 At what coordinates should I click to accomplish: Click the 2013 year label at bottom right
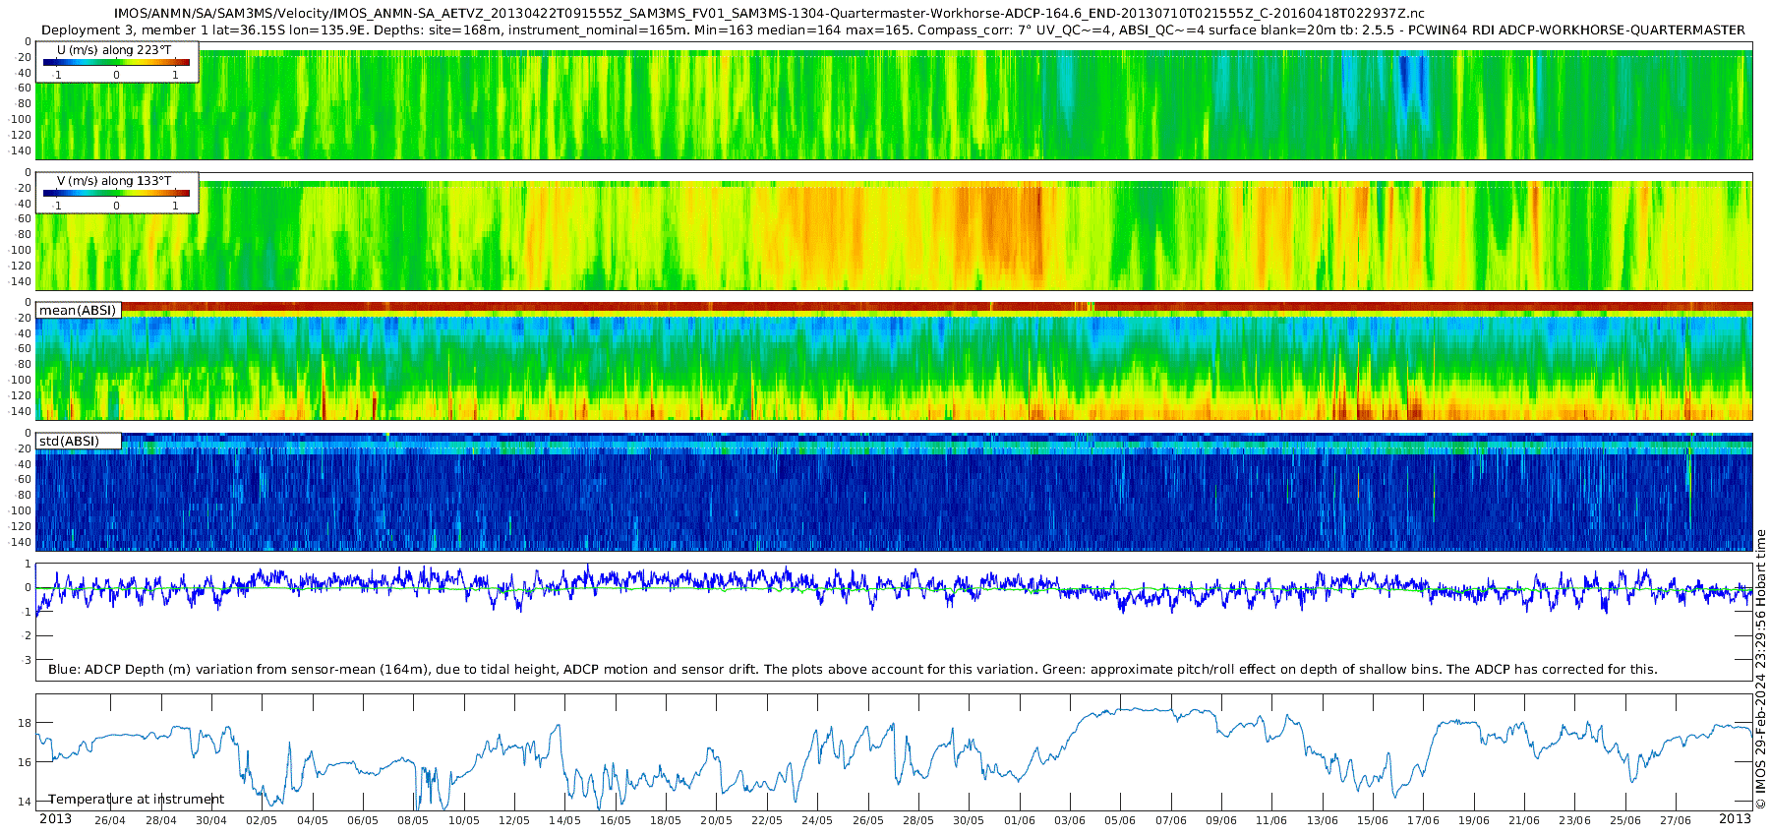click(x=1735, y=819)
